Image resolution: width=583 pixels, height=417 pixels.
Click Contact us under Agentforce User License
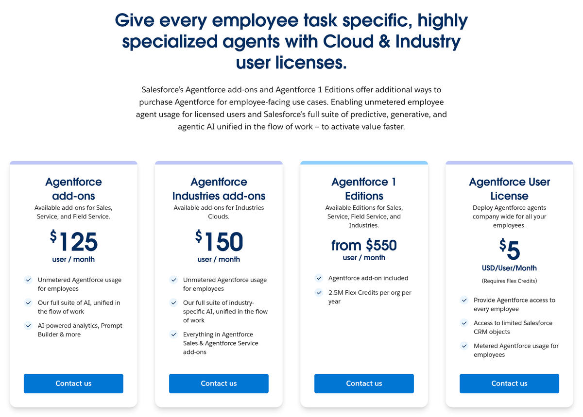tap(509, 384)
